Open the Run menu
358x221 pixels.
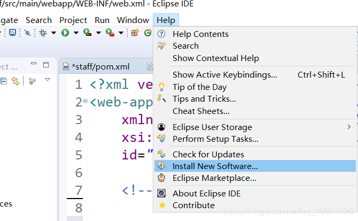(102, 20)
